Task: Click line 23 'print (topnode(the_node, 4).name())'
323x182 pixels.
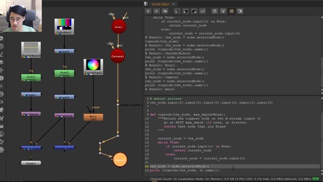Action: tap(184, 170)
